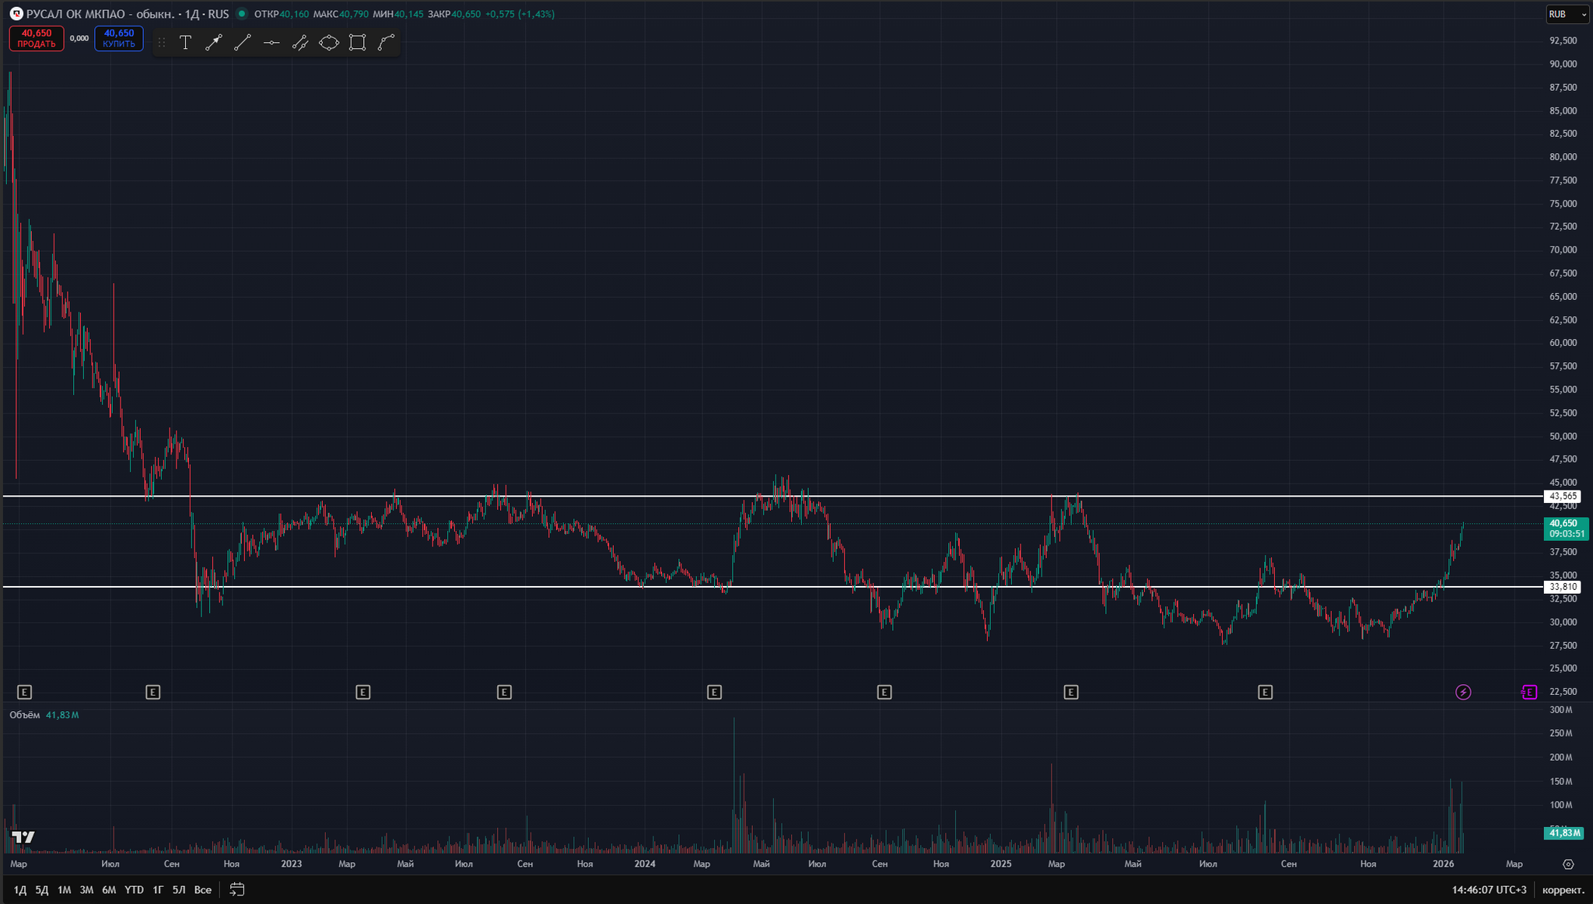1593x904 pixels.
Task: Switch to the 5Л time range
Action: [x=179, y=890]
